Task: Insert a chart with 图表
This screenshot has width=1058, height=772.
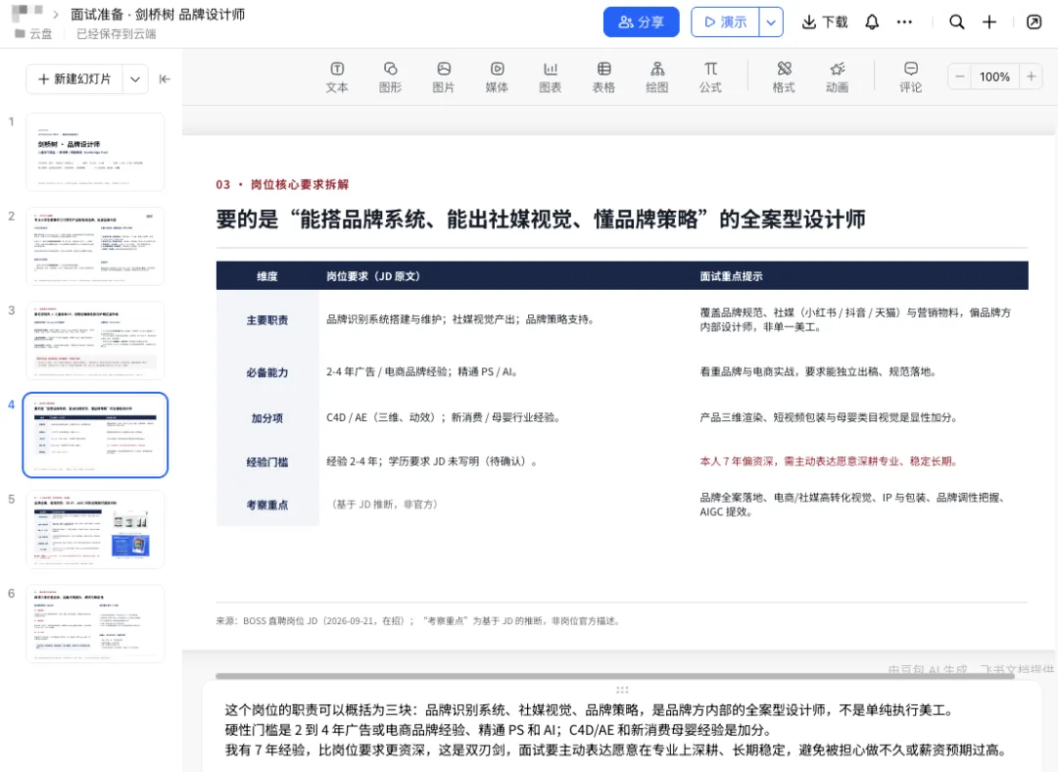Action: (550, 77)
